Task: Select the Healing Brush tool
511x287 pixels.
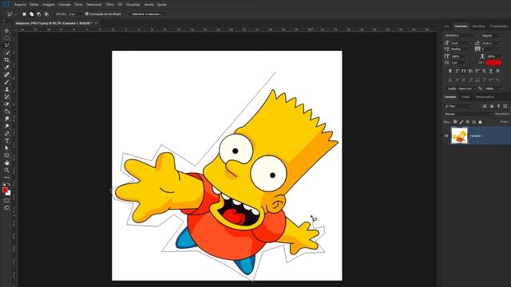Action: coord(6,74)
